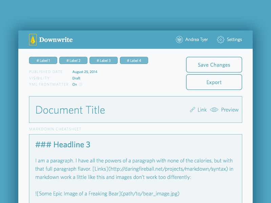Click the Downwrite pen logo icon
The image size is (271, 203).
pyautogui.click(x=32, y=40)
